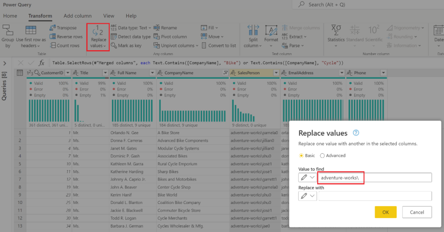Open the Unpivot columns dropdown
Viewport: 444px width, 232px height.
tap(176, 45)
